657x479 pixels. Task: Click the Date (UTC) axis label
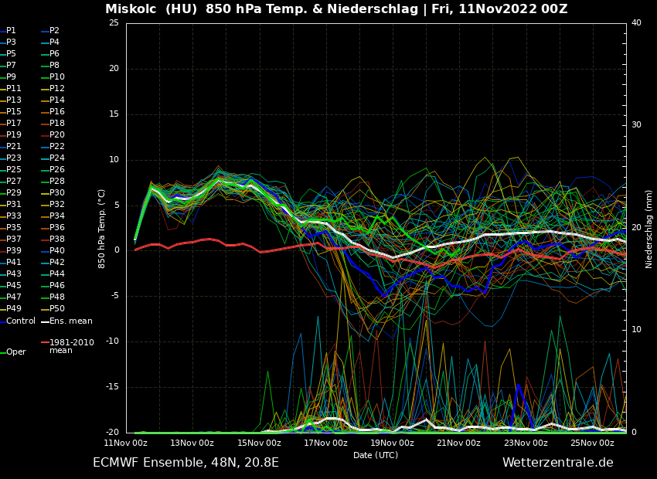click(376, 455)
